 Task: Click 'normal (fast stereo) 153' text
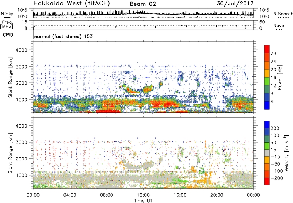point(63,36)
